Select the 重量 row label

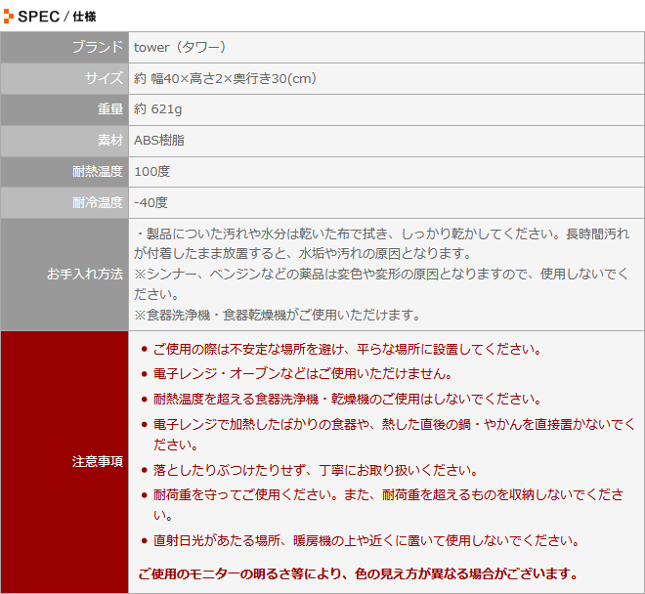pyautogui.click(x=109, y=109)
